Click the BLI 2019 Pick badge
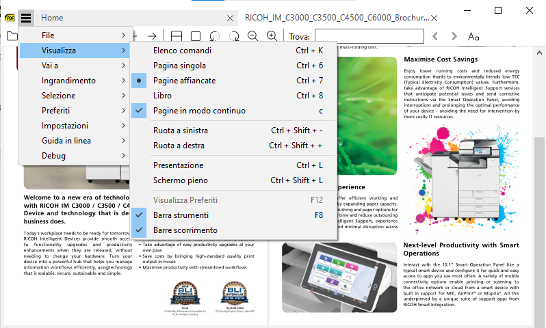The height and width of the screenshot is (328, 546). point(235,293)
